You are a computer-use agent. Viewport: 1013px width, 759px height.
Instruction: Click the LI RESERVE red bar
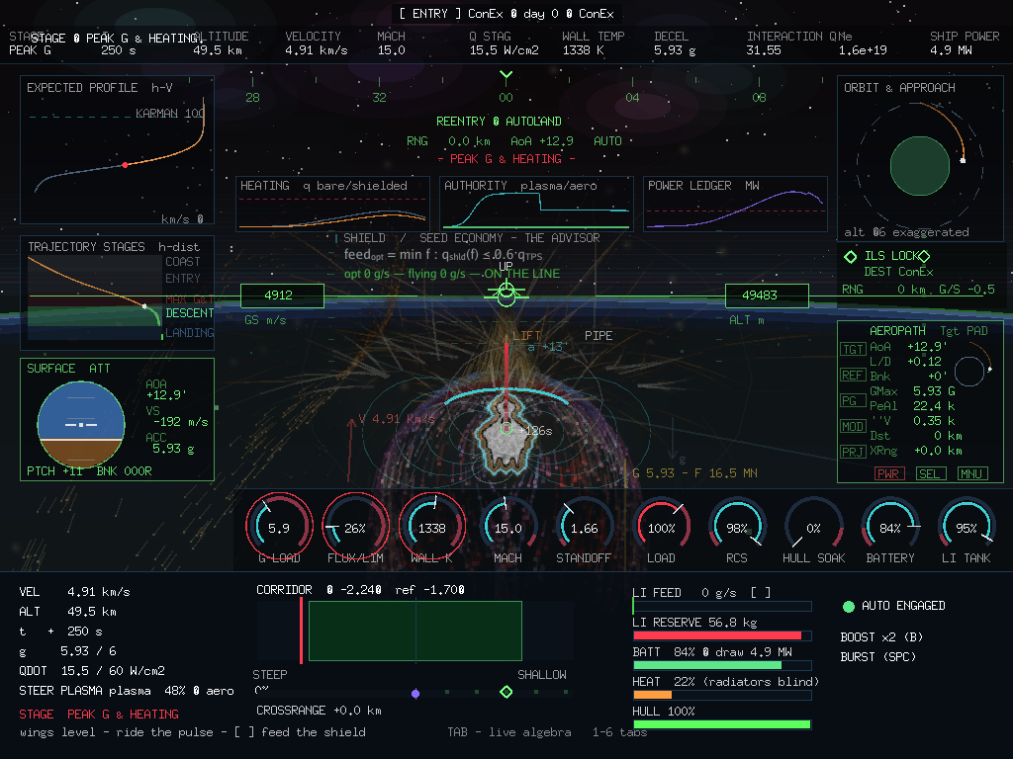pyautogui.click(x=717, y=635)
